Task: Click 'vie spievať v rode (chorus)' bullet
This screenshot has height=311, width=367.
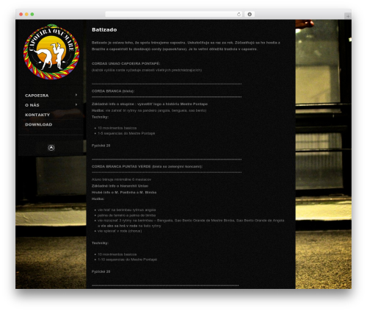Action: [120, 231]
